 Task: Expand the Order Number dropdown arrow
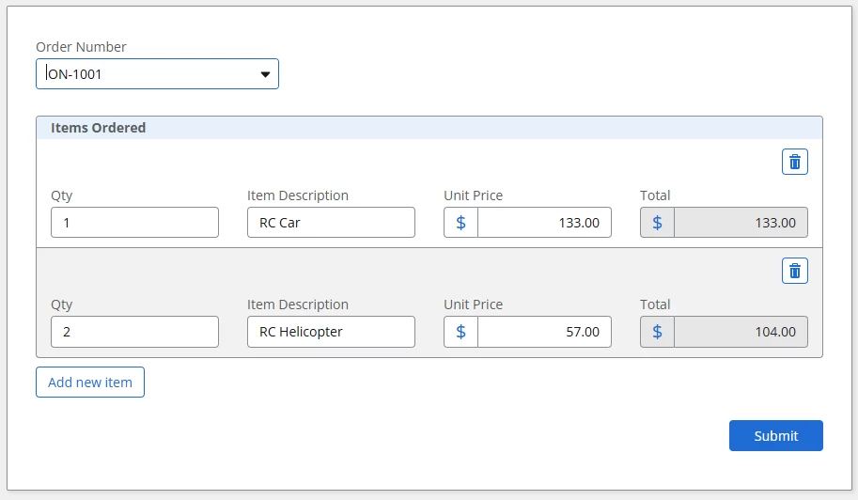pos(265,74)
